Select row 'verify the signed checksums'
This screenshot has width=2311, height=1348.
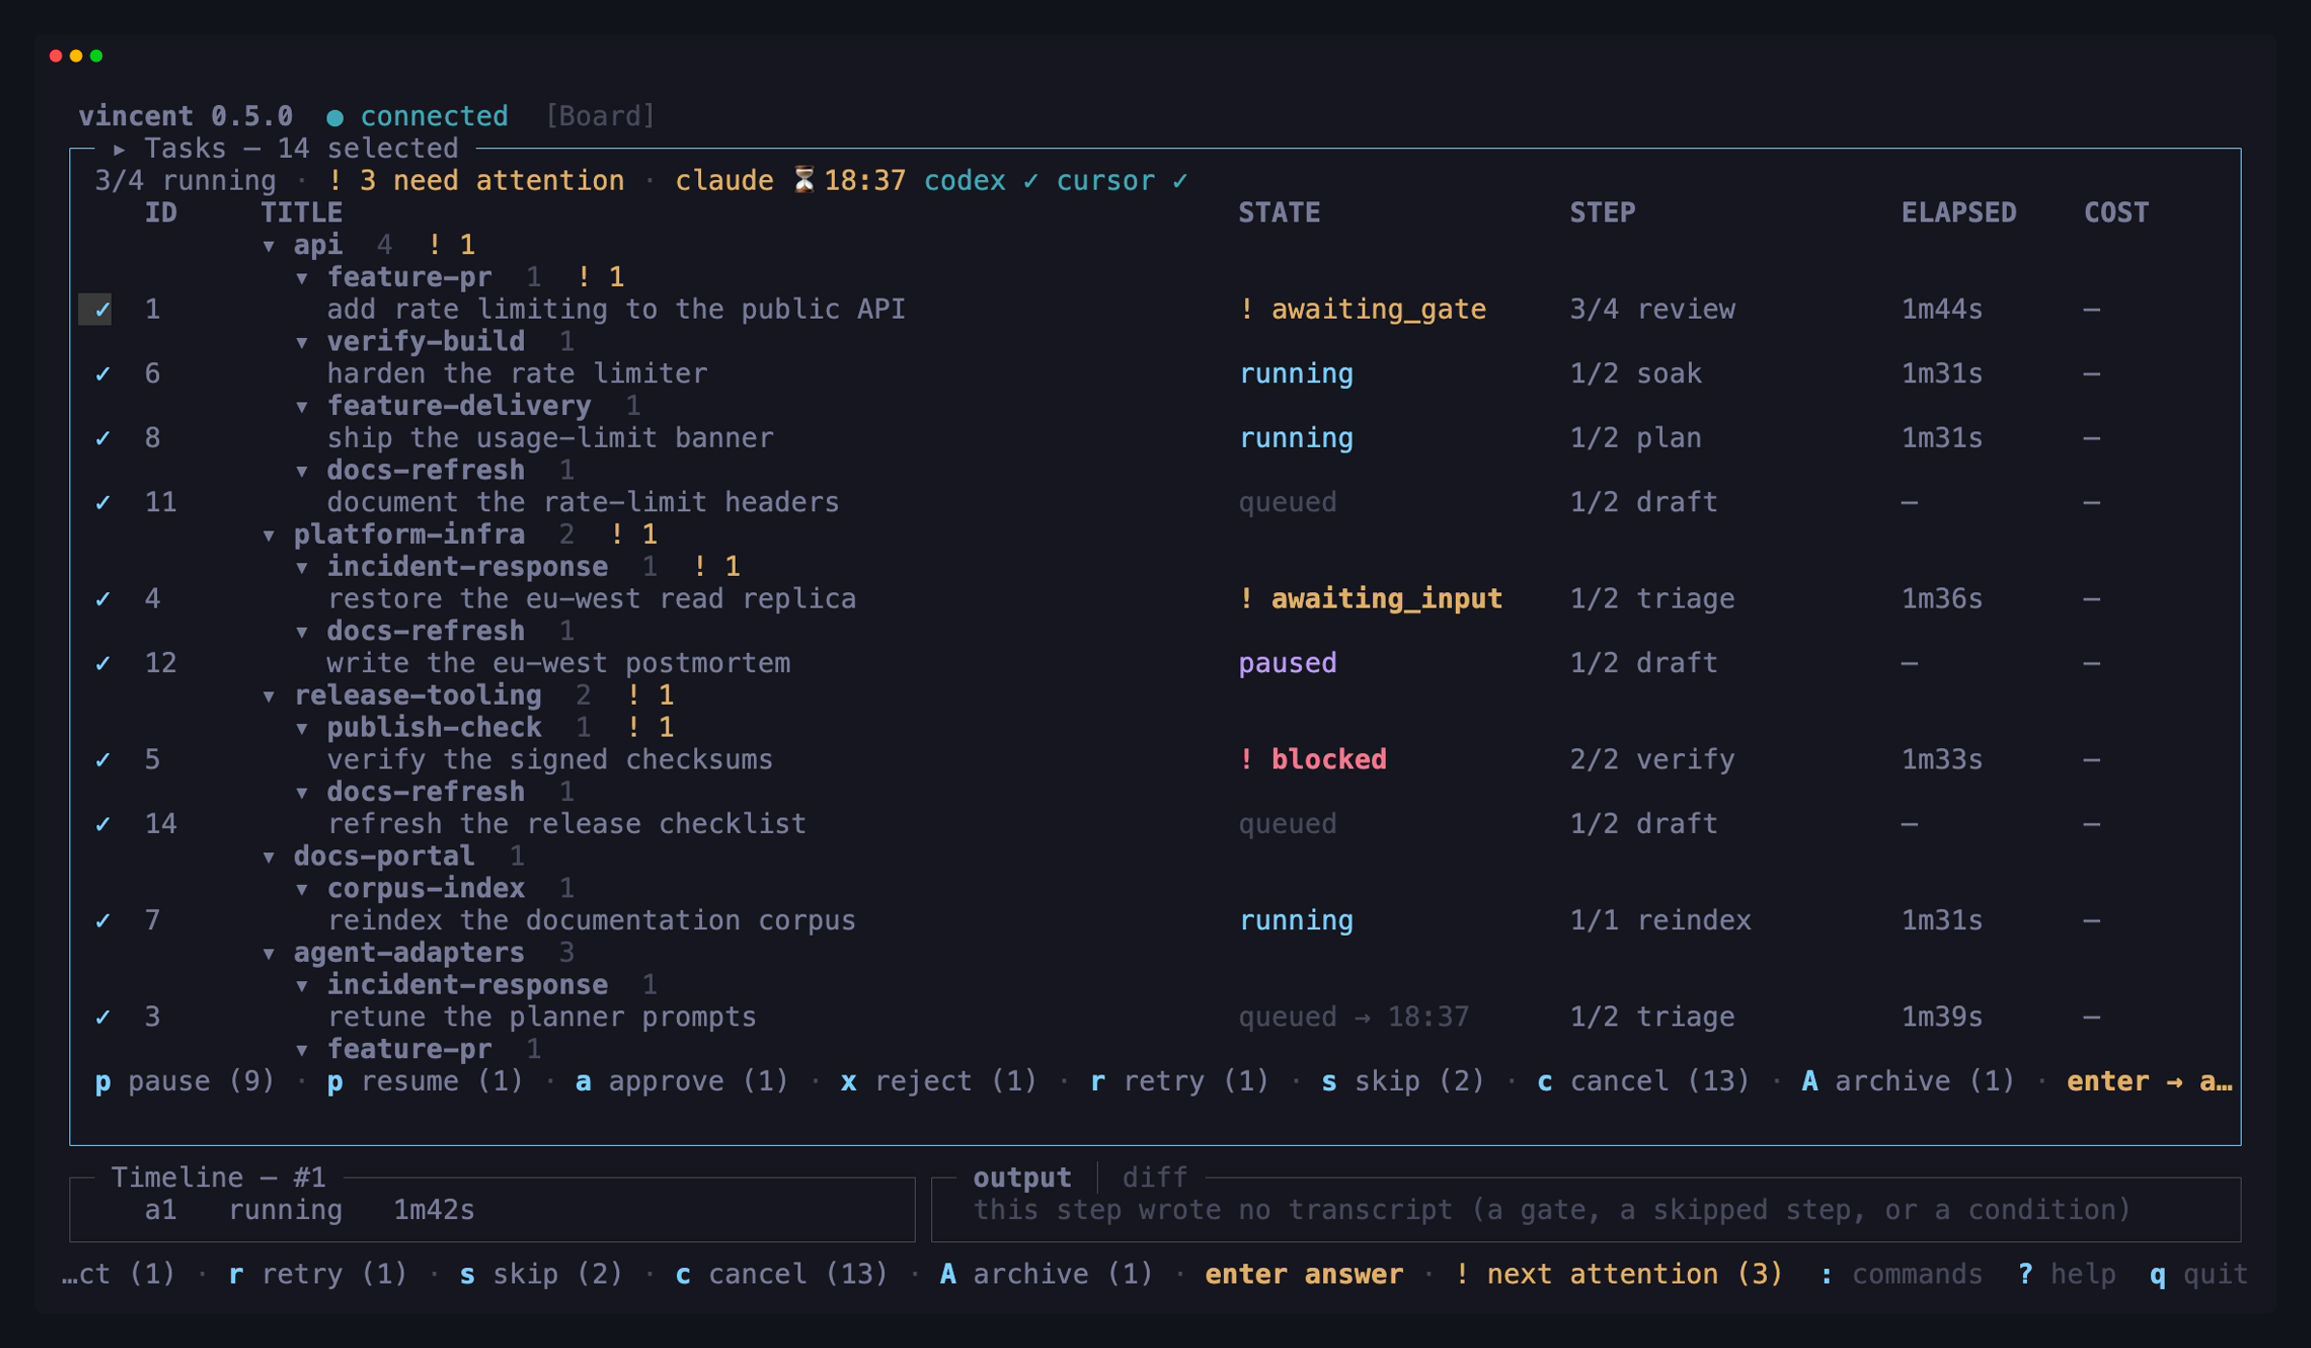coord(1155,761)
